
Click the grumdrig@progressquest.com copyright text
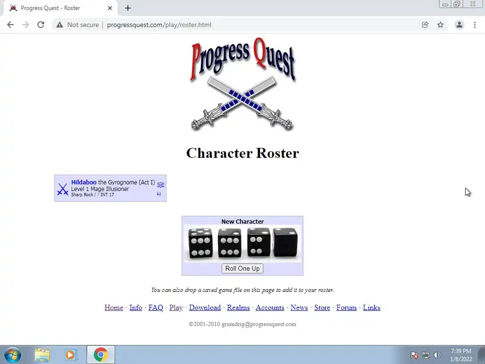242,324
